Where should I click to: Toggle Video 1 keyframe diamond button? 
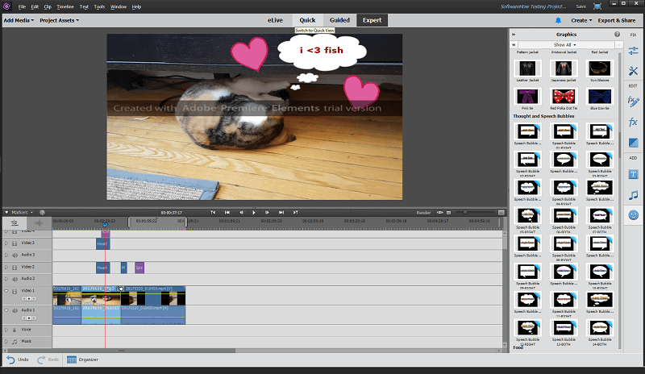(29, 298)
